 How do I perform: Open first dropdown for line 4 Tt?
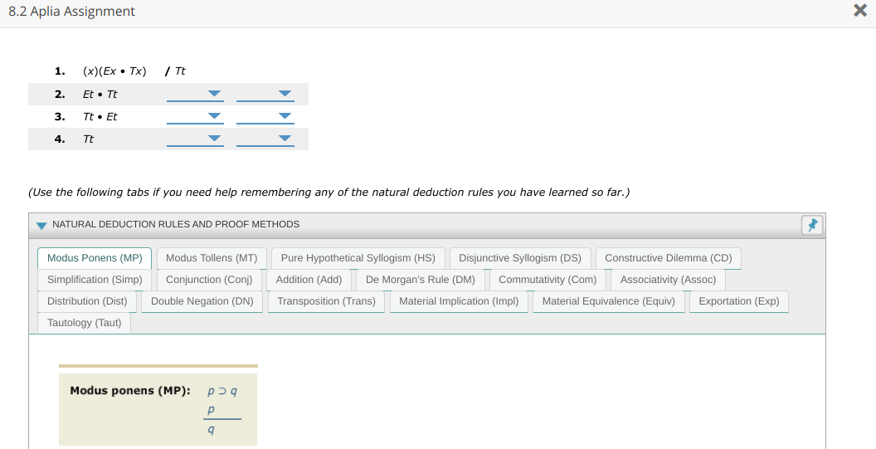pyautogui.click(x=195, y=139)
